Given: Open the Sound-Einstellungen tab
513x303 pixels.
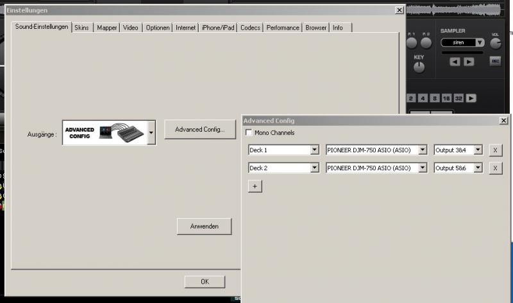Looking at the screenshot, I should pos(42,27).
